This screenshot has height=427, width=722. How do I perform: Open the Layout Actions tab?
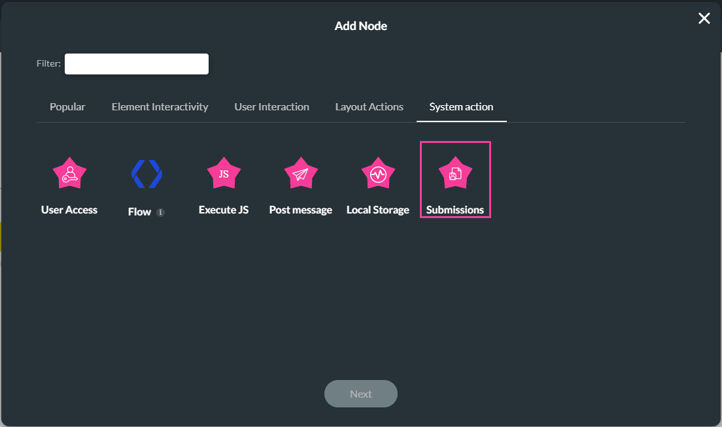tap(369, 106)
